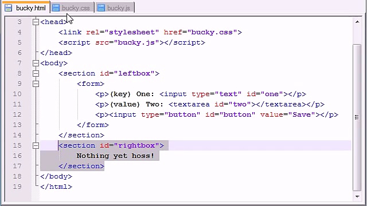This screenshot has width=367, height=206.
Task: Click the "(key) One:" text
Action: (x=132, y=94)
